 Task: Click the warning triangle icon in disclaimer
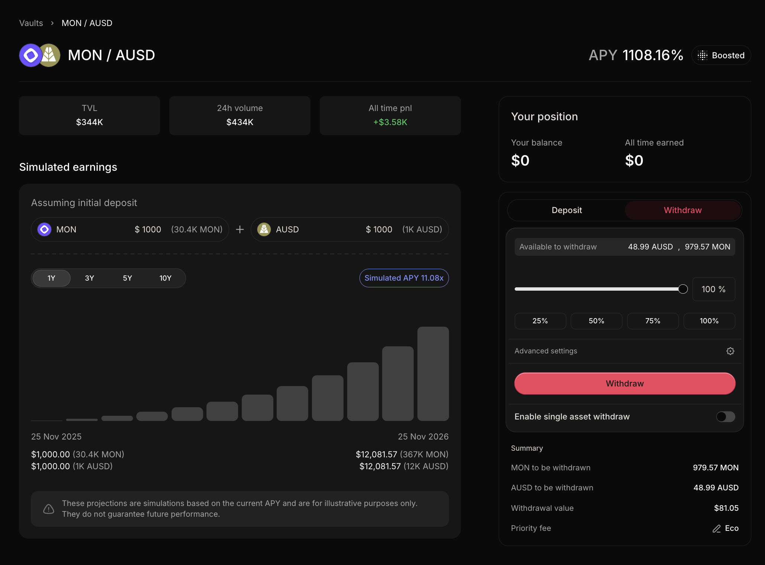click(x=49, y=509)
